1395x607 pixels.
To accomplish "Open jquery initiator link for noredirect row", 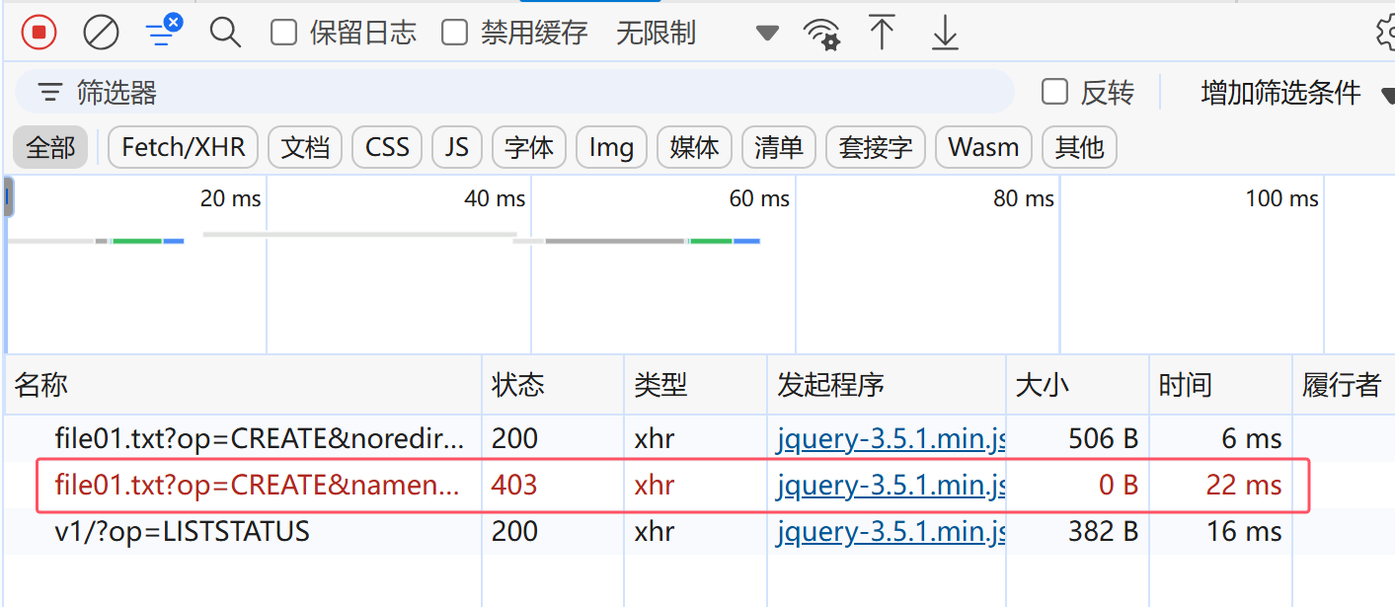I will click(x=891, y=438).
